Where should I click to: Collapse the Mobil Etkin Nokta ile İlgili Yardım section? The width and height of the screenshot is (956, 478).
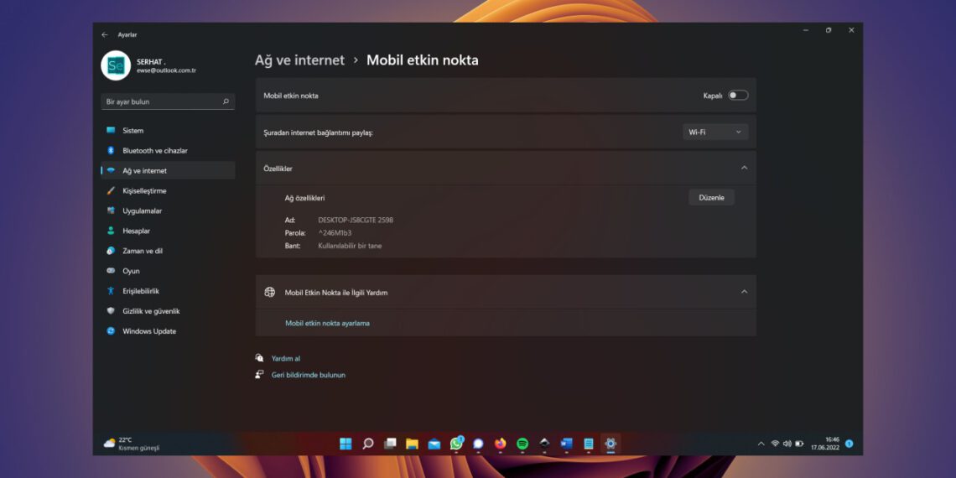pos(744,292)
